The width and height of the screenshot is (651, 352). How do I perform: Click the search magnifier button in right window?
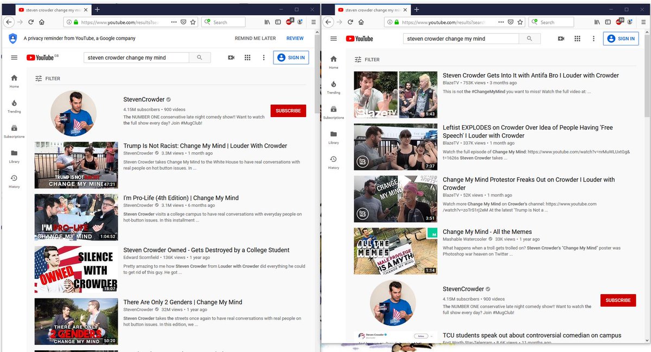coord(529,38)
